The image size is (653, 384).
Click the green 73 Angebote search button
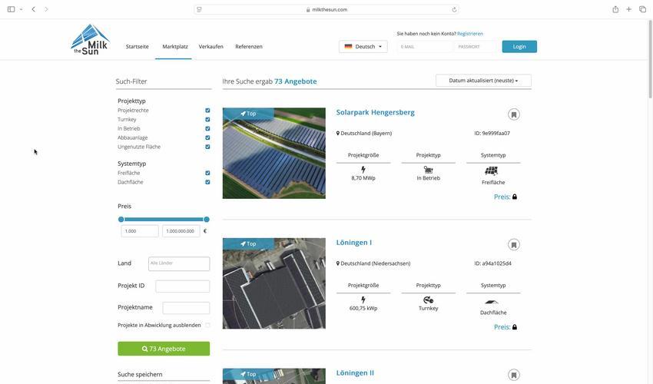(x=164, y=349)
